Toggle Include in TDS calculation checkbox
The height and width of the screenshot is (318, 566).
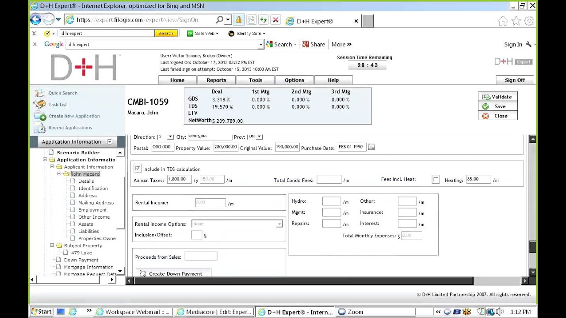pos(138,169)
